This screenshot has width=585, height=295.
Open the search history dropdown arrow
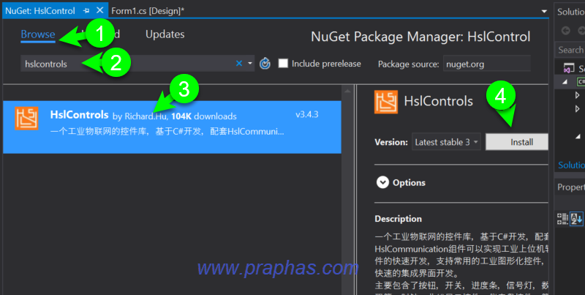(x=250, y=64)
